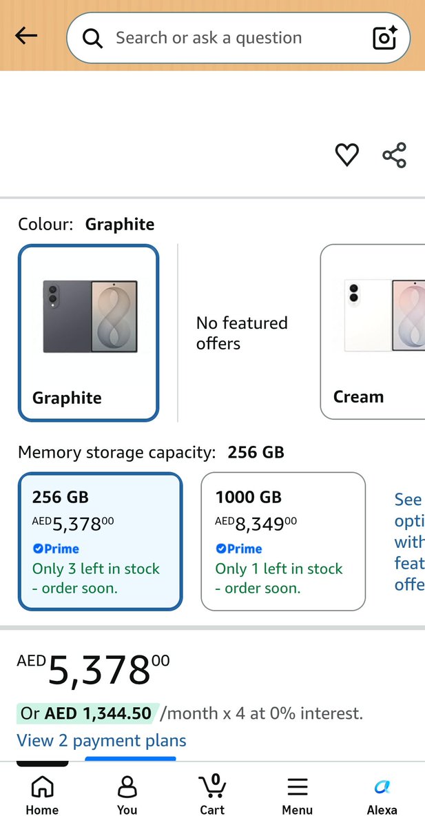Viewport: 425px width, 827px height.
Task: Tap the back arrow icon
Action: (26, 36)
